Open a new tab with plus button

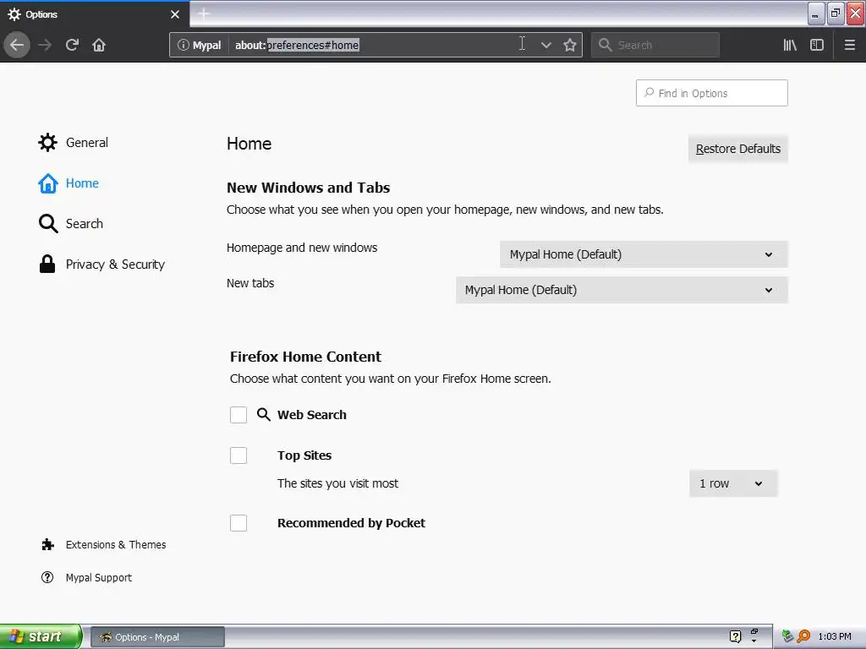204,14
